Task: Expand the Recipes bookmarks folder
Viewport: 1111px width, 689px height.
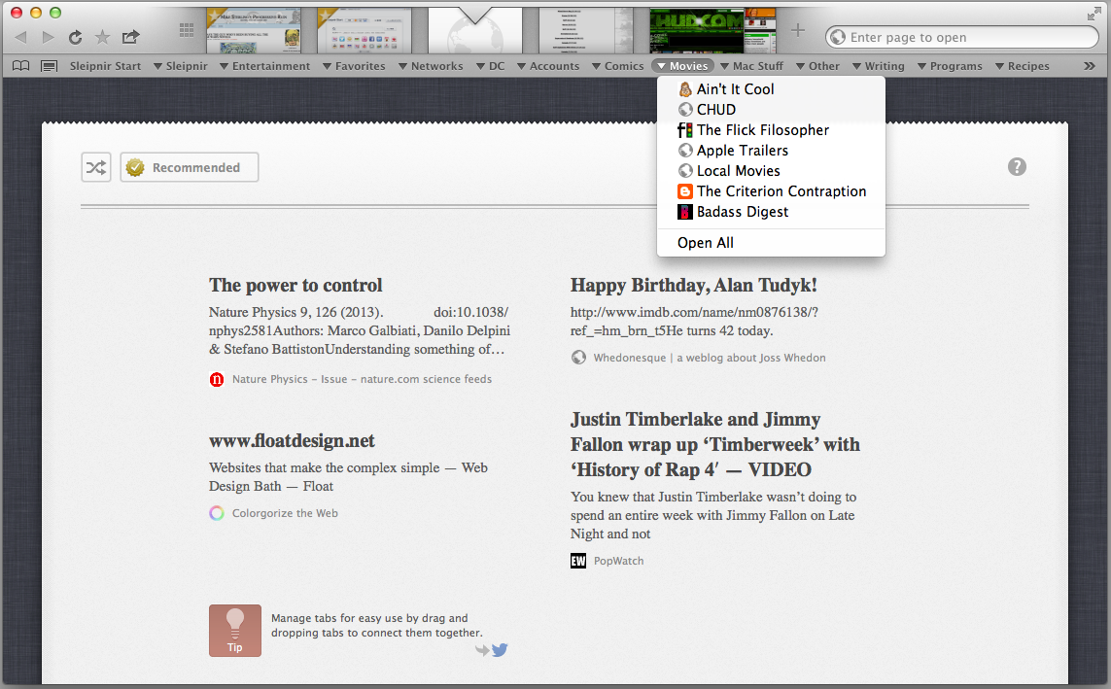Action: pos(1023,66)
